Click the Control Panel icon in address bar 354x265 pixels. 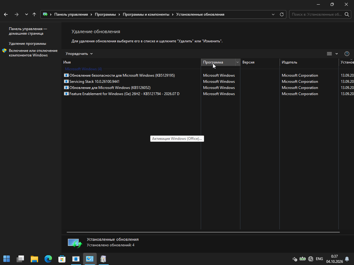[45, 14]
